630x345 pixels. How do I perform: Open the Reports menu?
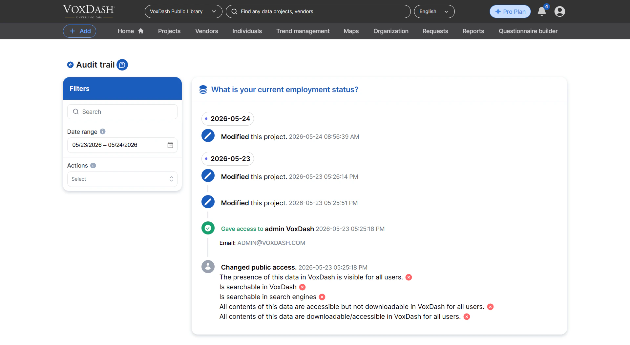473,31
